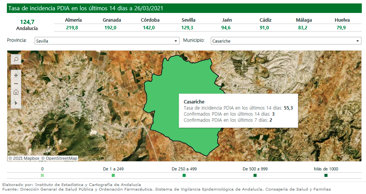Click legend swatch for De 1 a 249

113,175
